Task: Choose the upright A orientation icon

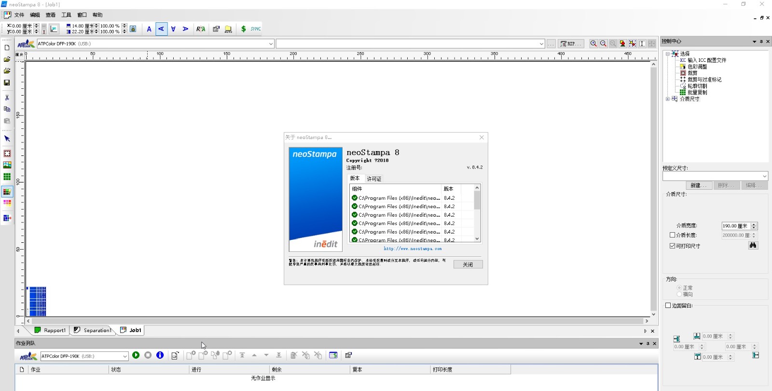Action: [149, 29]
